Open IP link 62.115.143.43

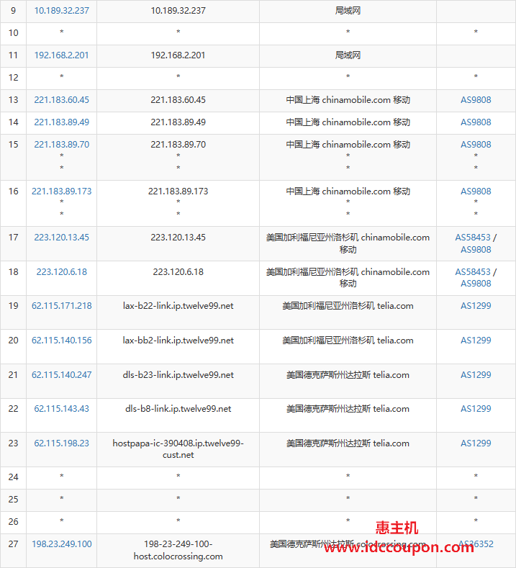click(62, 409)
